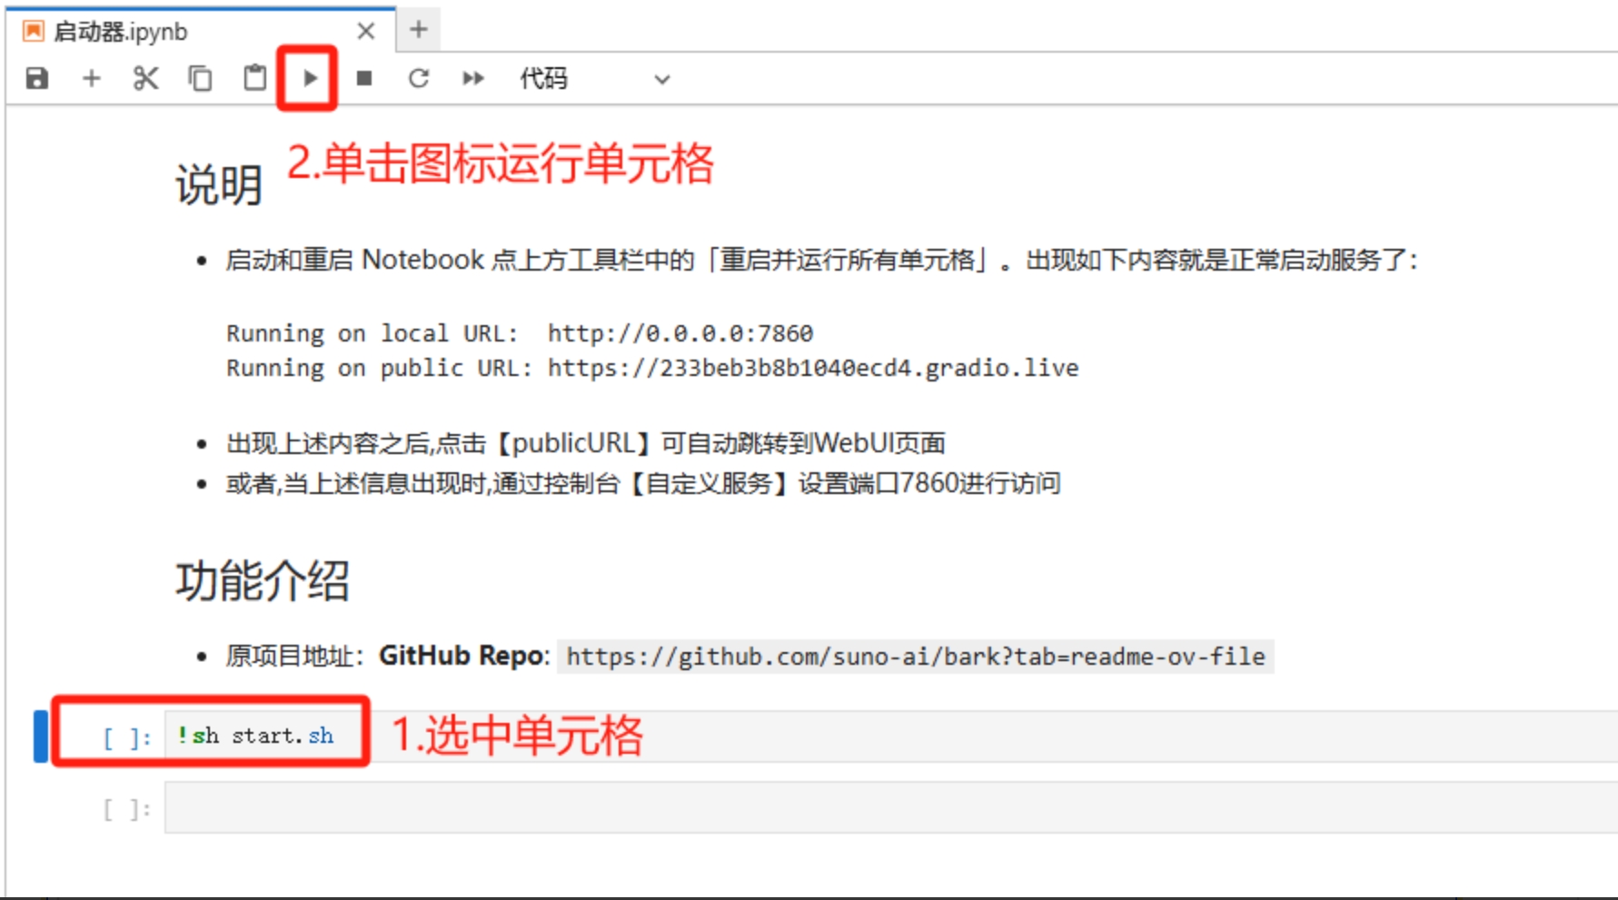Cut the selected cell with the scissors icon

(x=145, y=79)
